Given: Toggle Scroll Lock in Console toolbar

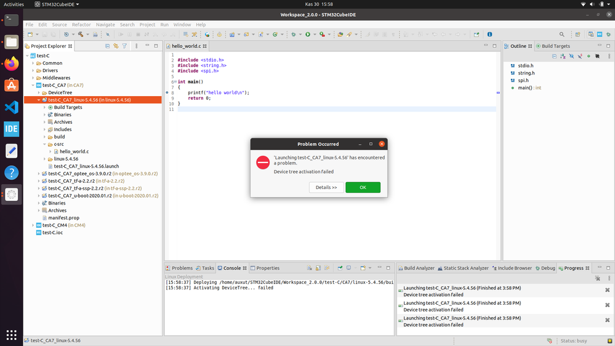Looking at the screenshot, I should pos(318,268).
